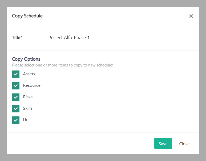The width and height of the screenshot is (206, 161).
Task: Toggle the Risks checkbox off
Action: pyautogui.click(x=16, y=97)
